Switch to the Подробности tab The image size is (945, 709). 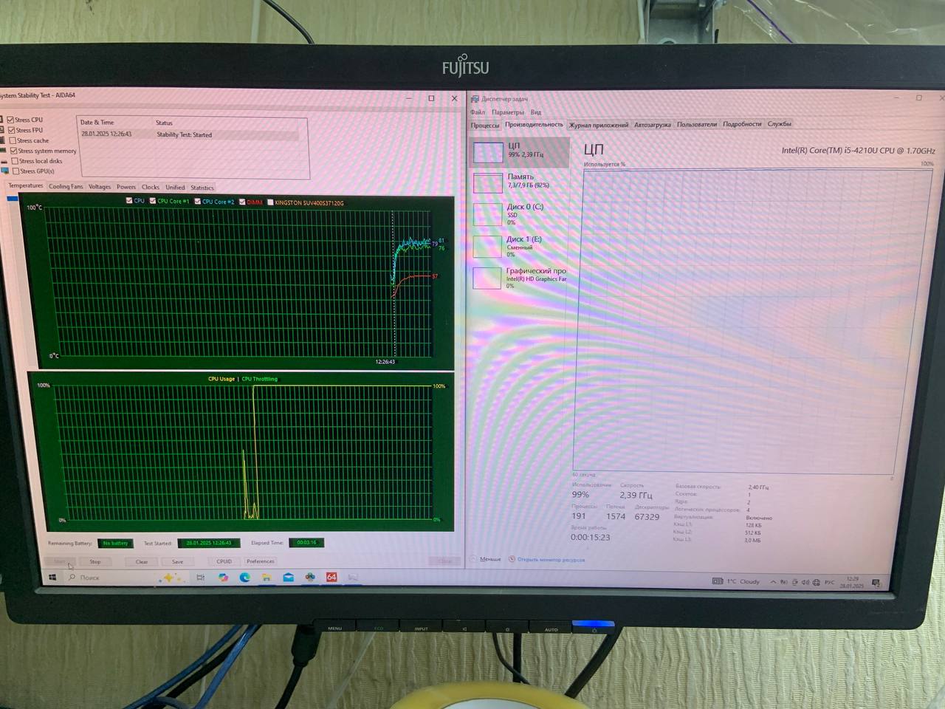point(742,124)
